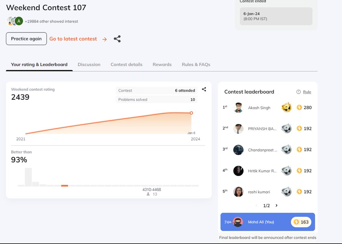Open PRIYANSH BA... avatar in leaderboard
Viewport: 342px width, 244px height.
[x=238, y=129]
